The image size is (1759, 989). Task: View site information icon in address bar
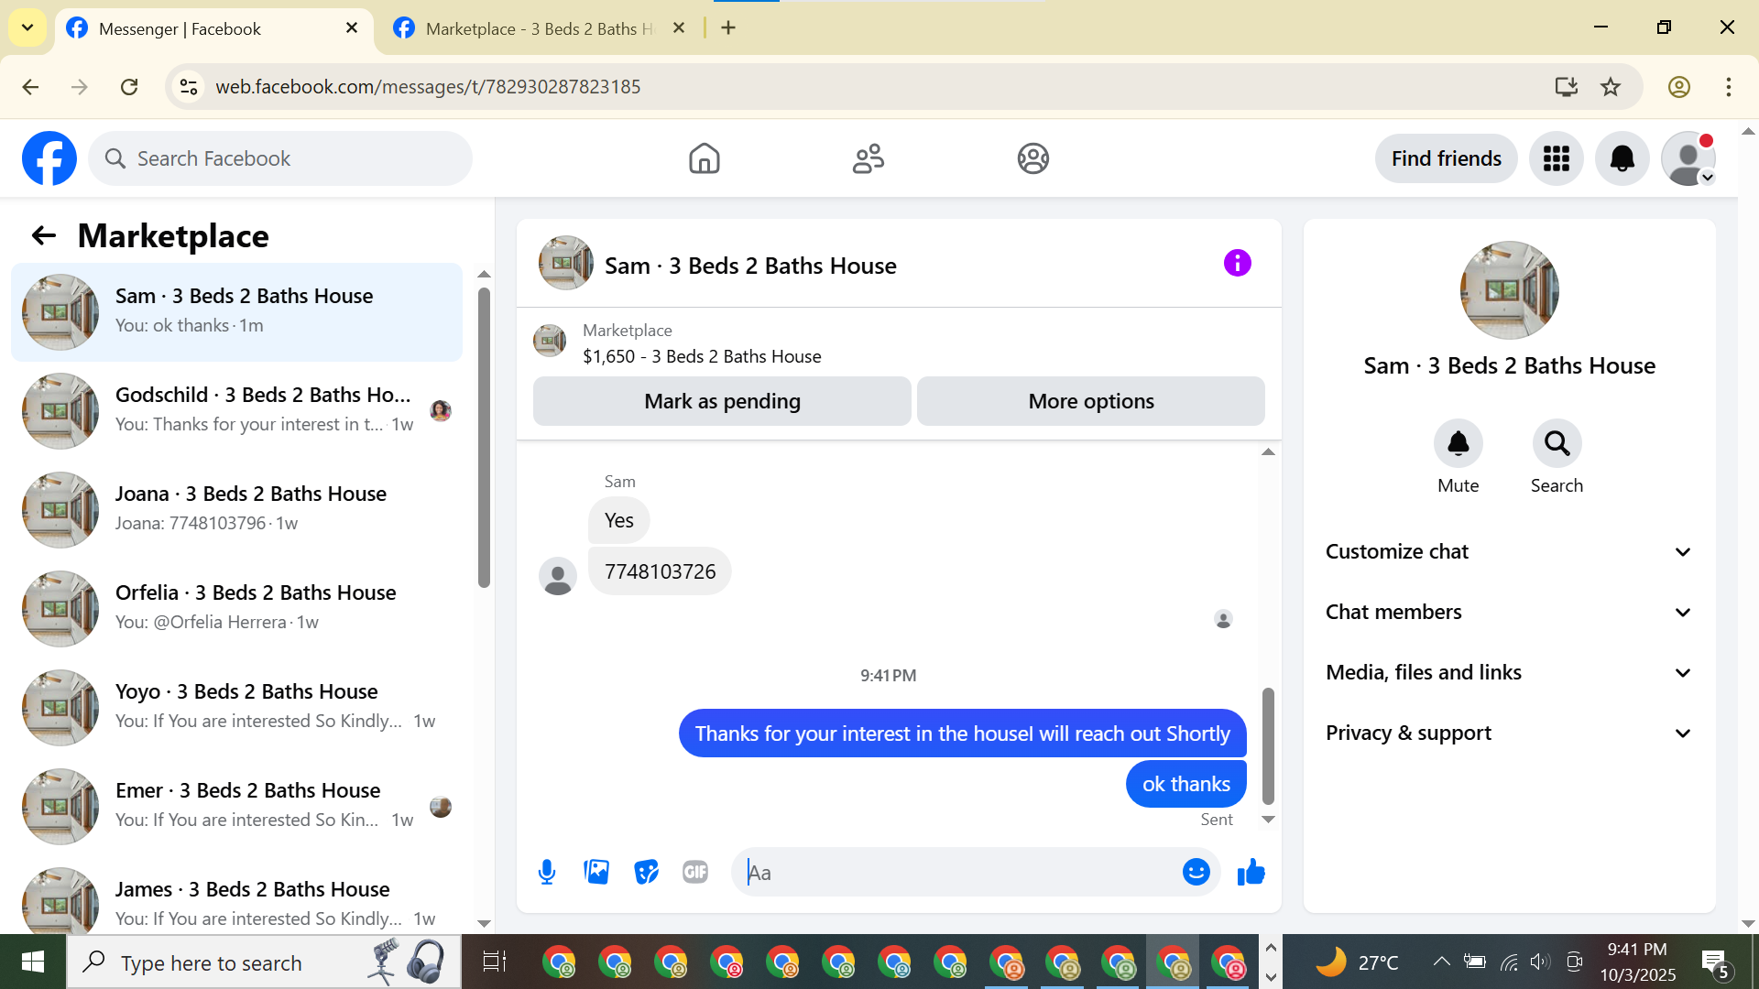pyautogui.click(x=189, y=87)
